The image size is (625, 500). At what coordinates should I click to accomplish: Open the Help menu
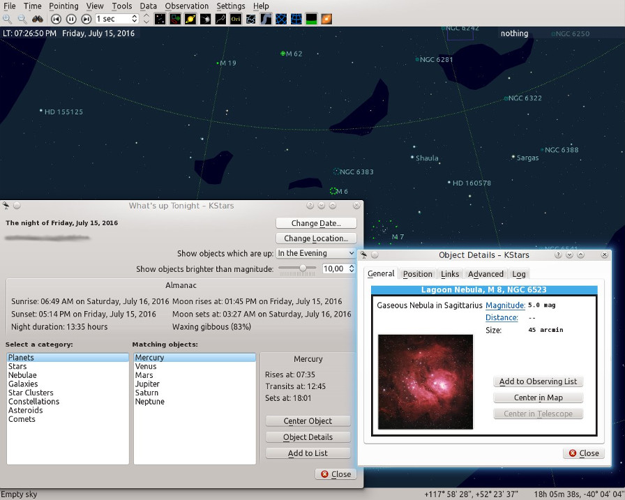coord(261,6)
